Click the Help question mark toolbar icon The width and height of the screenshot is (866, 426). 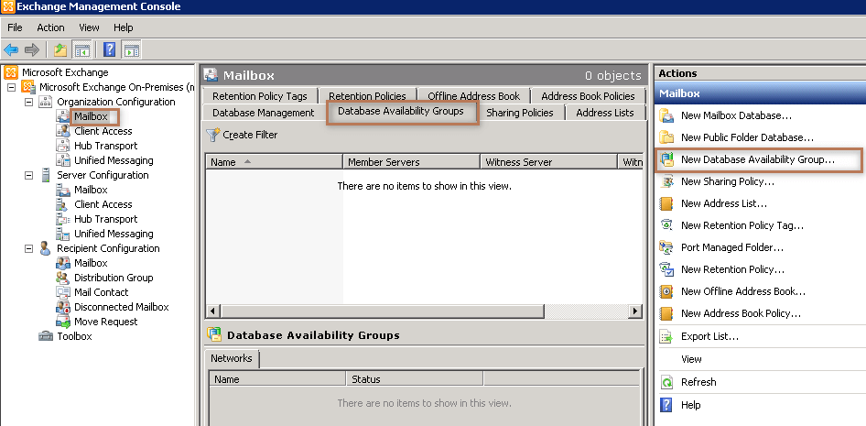(109, 49)
